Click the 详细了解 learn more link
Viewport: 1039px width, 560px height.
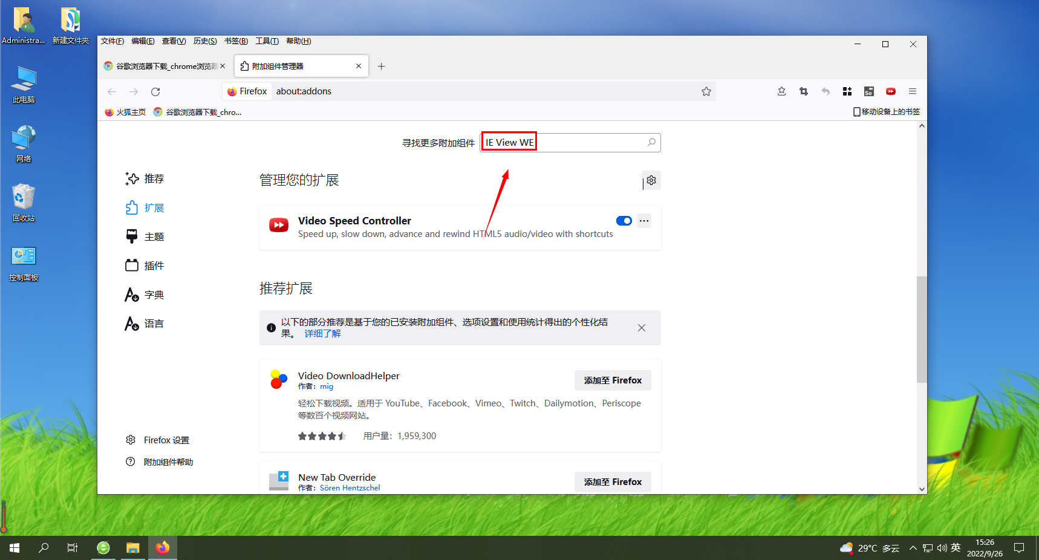[x=322, y=334]
